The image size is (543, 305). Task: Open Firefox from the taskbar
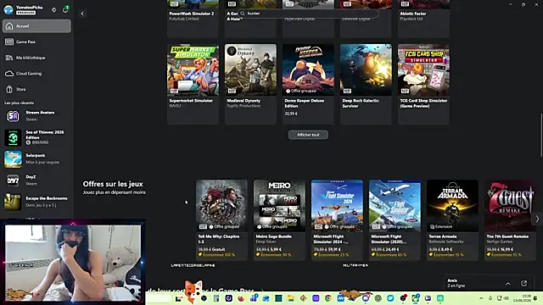[x=241, y=298]
